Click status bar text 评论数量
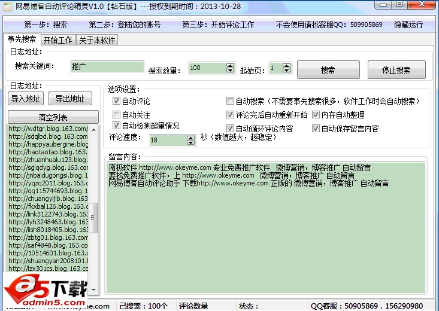The width and height of the screenshot is (439, 311). [x=193, y=306]
